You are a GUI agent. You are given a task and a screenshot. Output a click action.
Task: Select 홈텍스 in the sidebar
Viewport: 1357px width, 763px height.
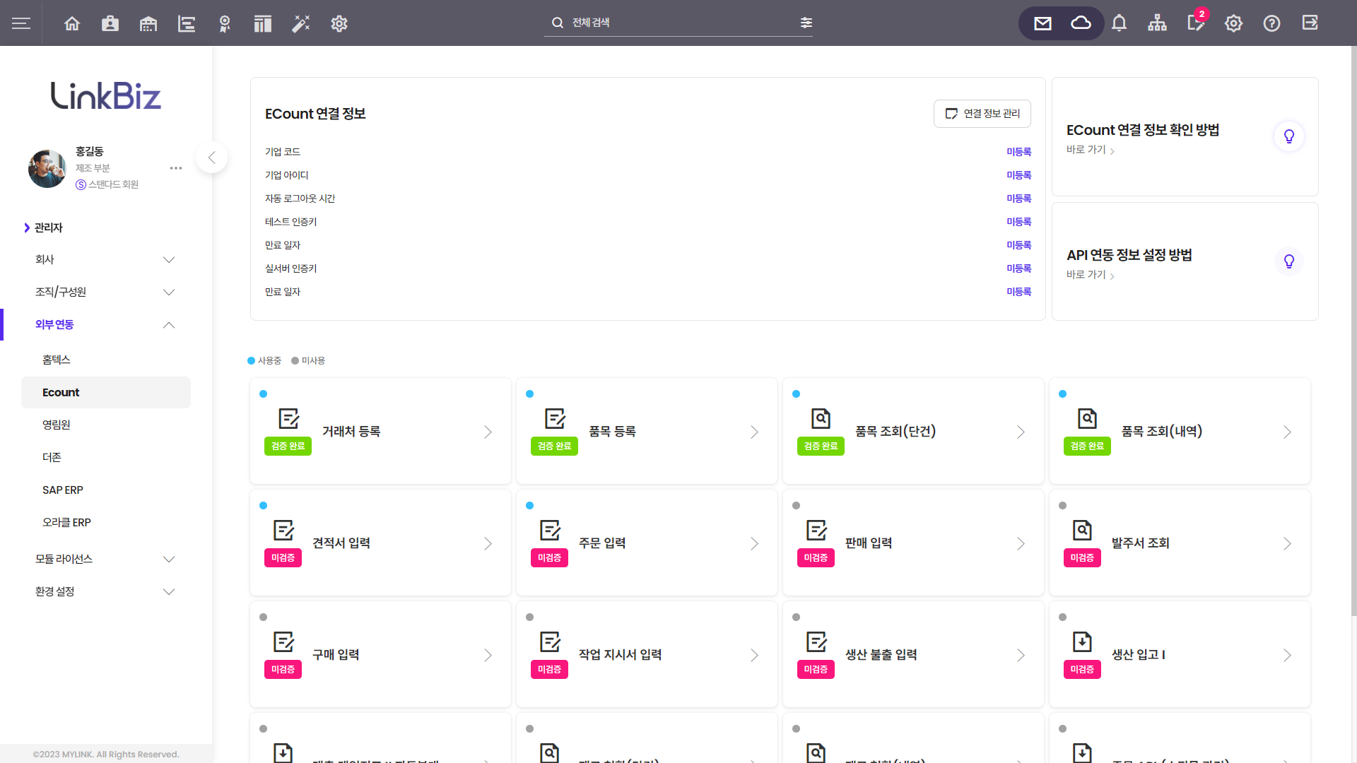pyautogui.click(x=57, y=360)
